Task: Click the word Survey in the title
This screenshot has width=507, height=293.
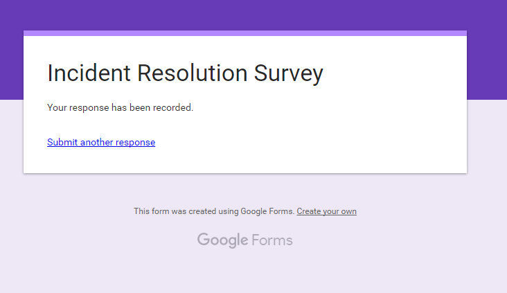Action: (288, 73)
